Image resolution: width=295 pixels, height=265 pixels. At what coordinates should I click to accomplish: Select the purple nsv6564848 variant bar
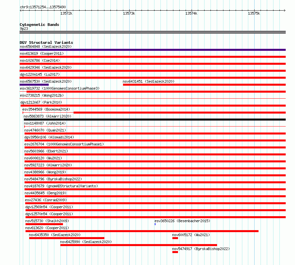[x=152, y=50]
